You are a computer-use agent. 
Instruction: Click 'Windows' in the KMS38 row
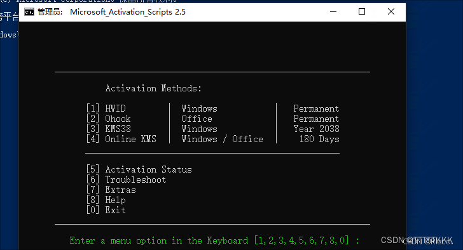199,129
